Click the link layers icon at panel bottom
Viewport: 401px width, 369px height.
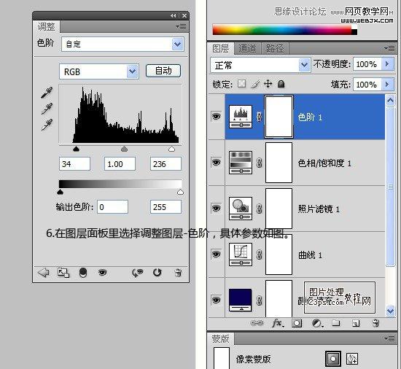pyautogui.click(x=257, y=324)
